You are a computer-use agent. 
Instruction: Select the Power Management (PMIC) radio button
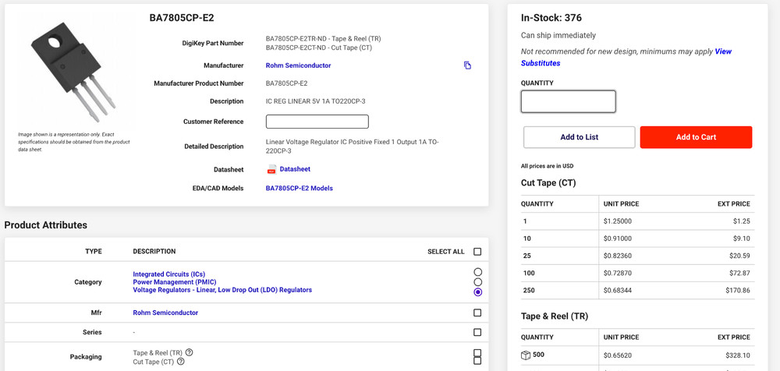coord(478,282)
